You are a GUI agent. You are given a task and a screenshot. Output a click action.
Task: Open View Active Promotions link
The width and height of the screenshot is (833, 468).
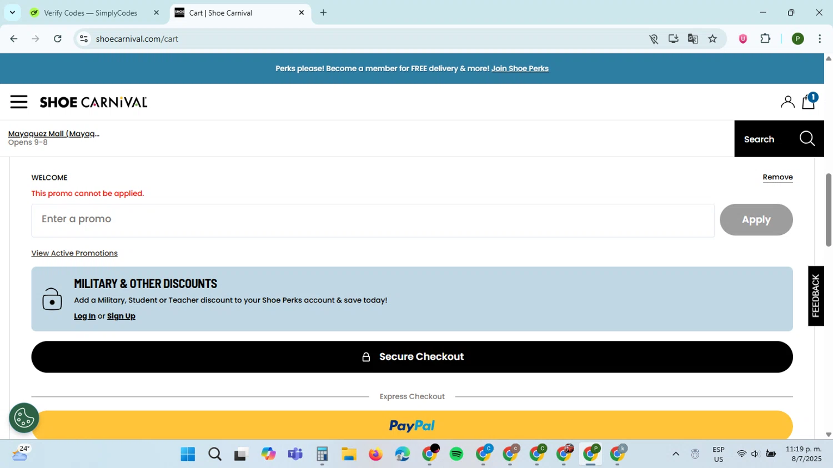coord(74,253)
